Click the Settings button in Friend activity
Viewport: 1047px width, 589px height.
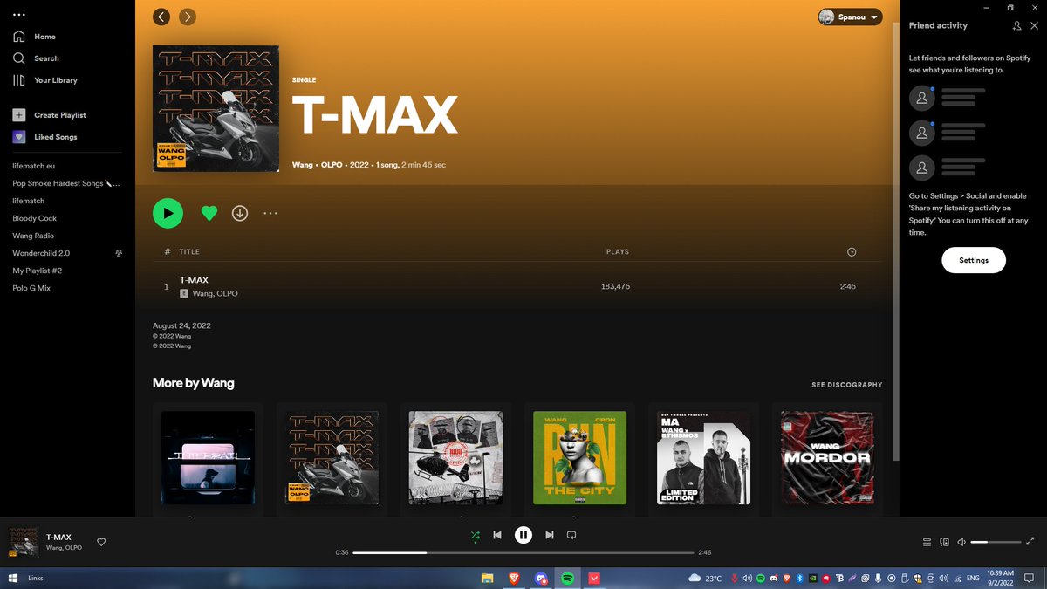[974, 260]
